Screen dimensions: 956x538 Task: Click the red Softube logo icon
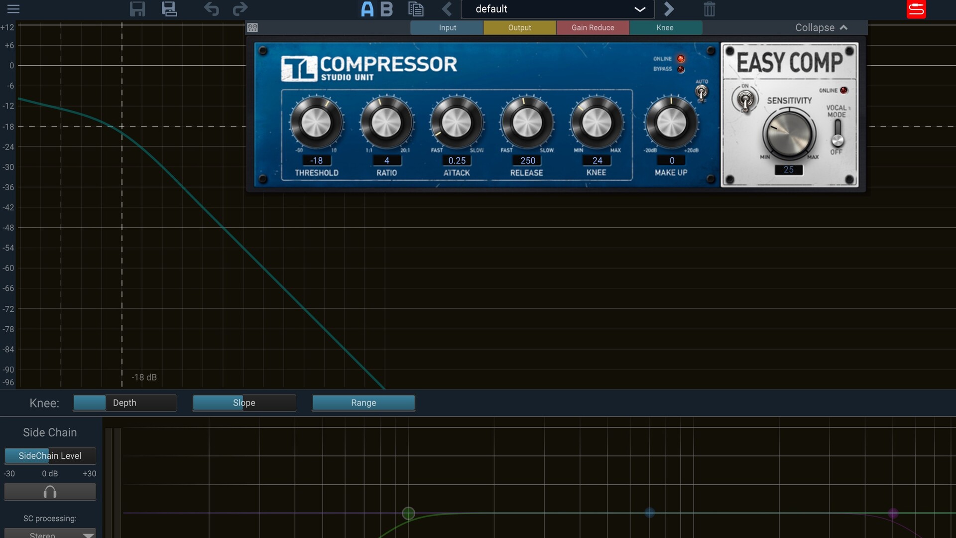pyautogui.click(x=916, y=9)
